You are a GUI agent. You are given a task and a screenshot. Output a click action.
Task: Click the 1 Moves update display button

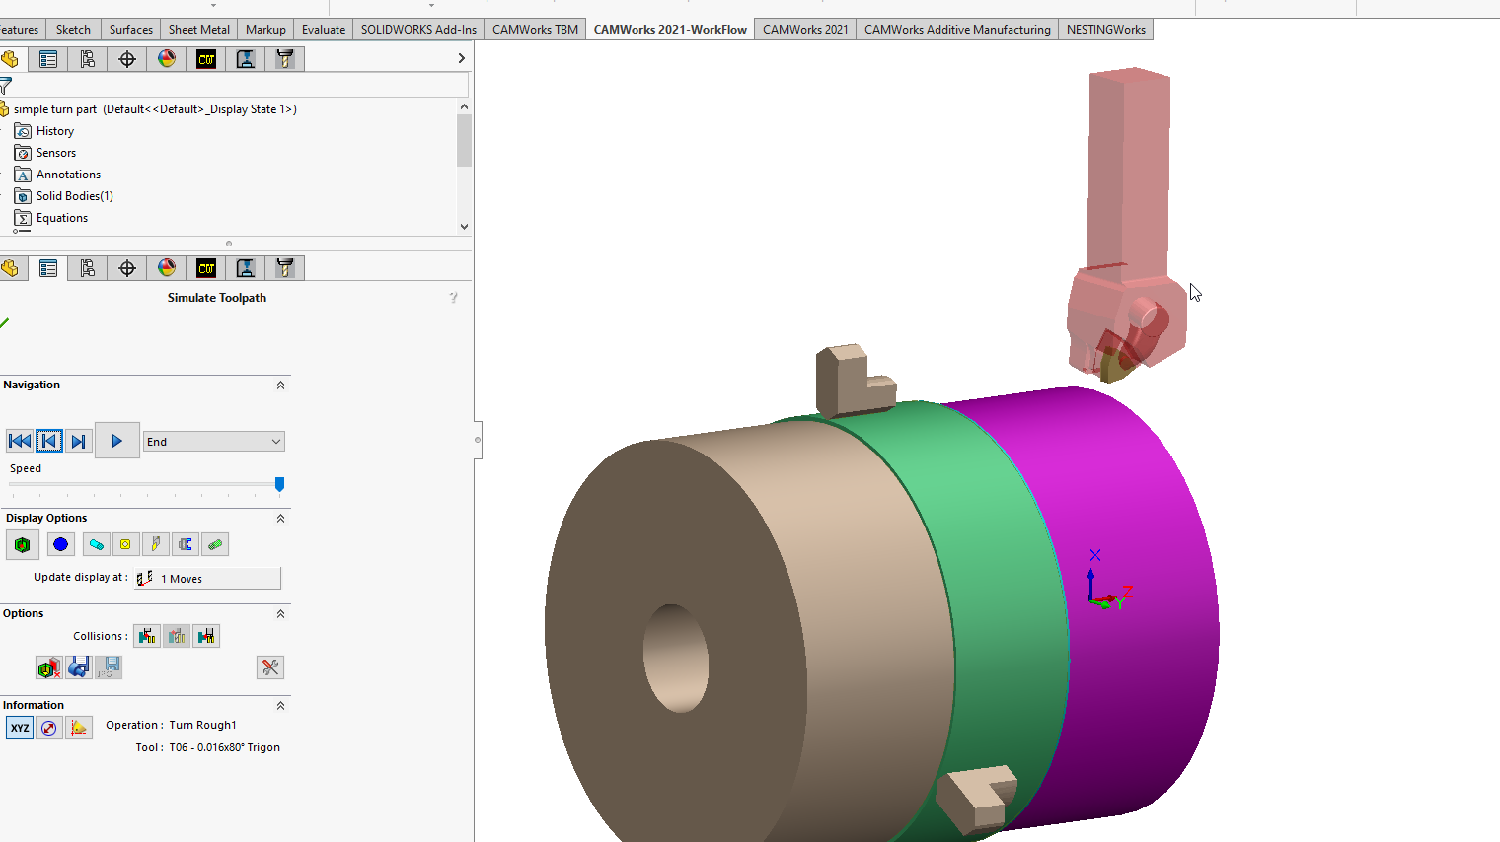pyautogui.click(x=208, y=578)
